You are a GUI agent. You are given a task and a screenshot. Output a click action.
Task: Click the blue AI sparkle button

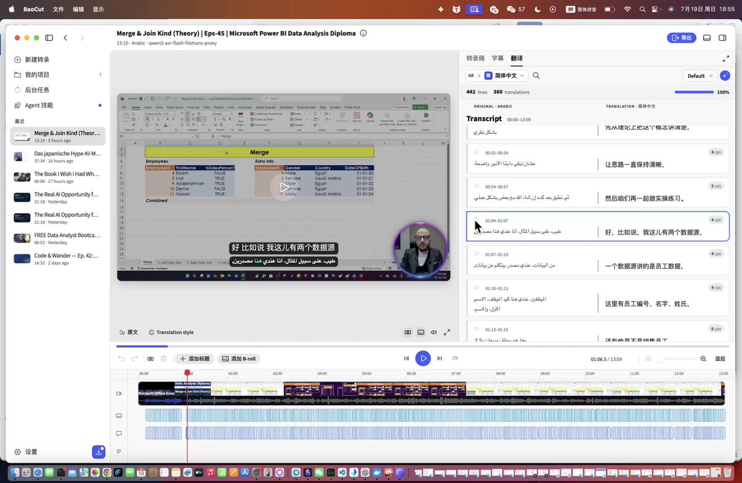724,75
